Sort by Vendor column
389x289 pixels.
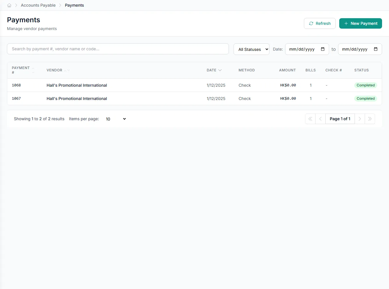coord(58,70)
